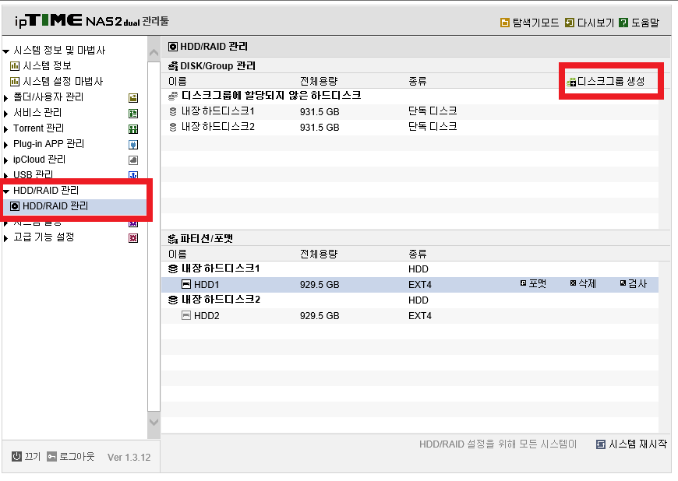The image size is (678, 481).
Task: Click 폴더/사용자 관리 folder icon
Action: [x=133, y=98]
